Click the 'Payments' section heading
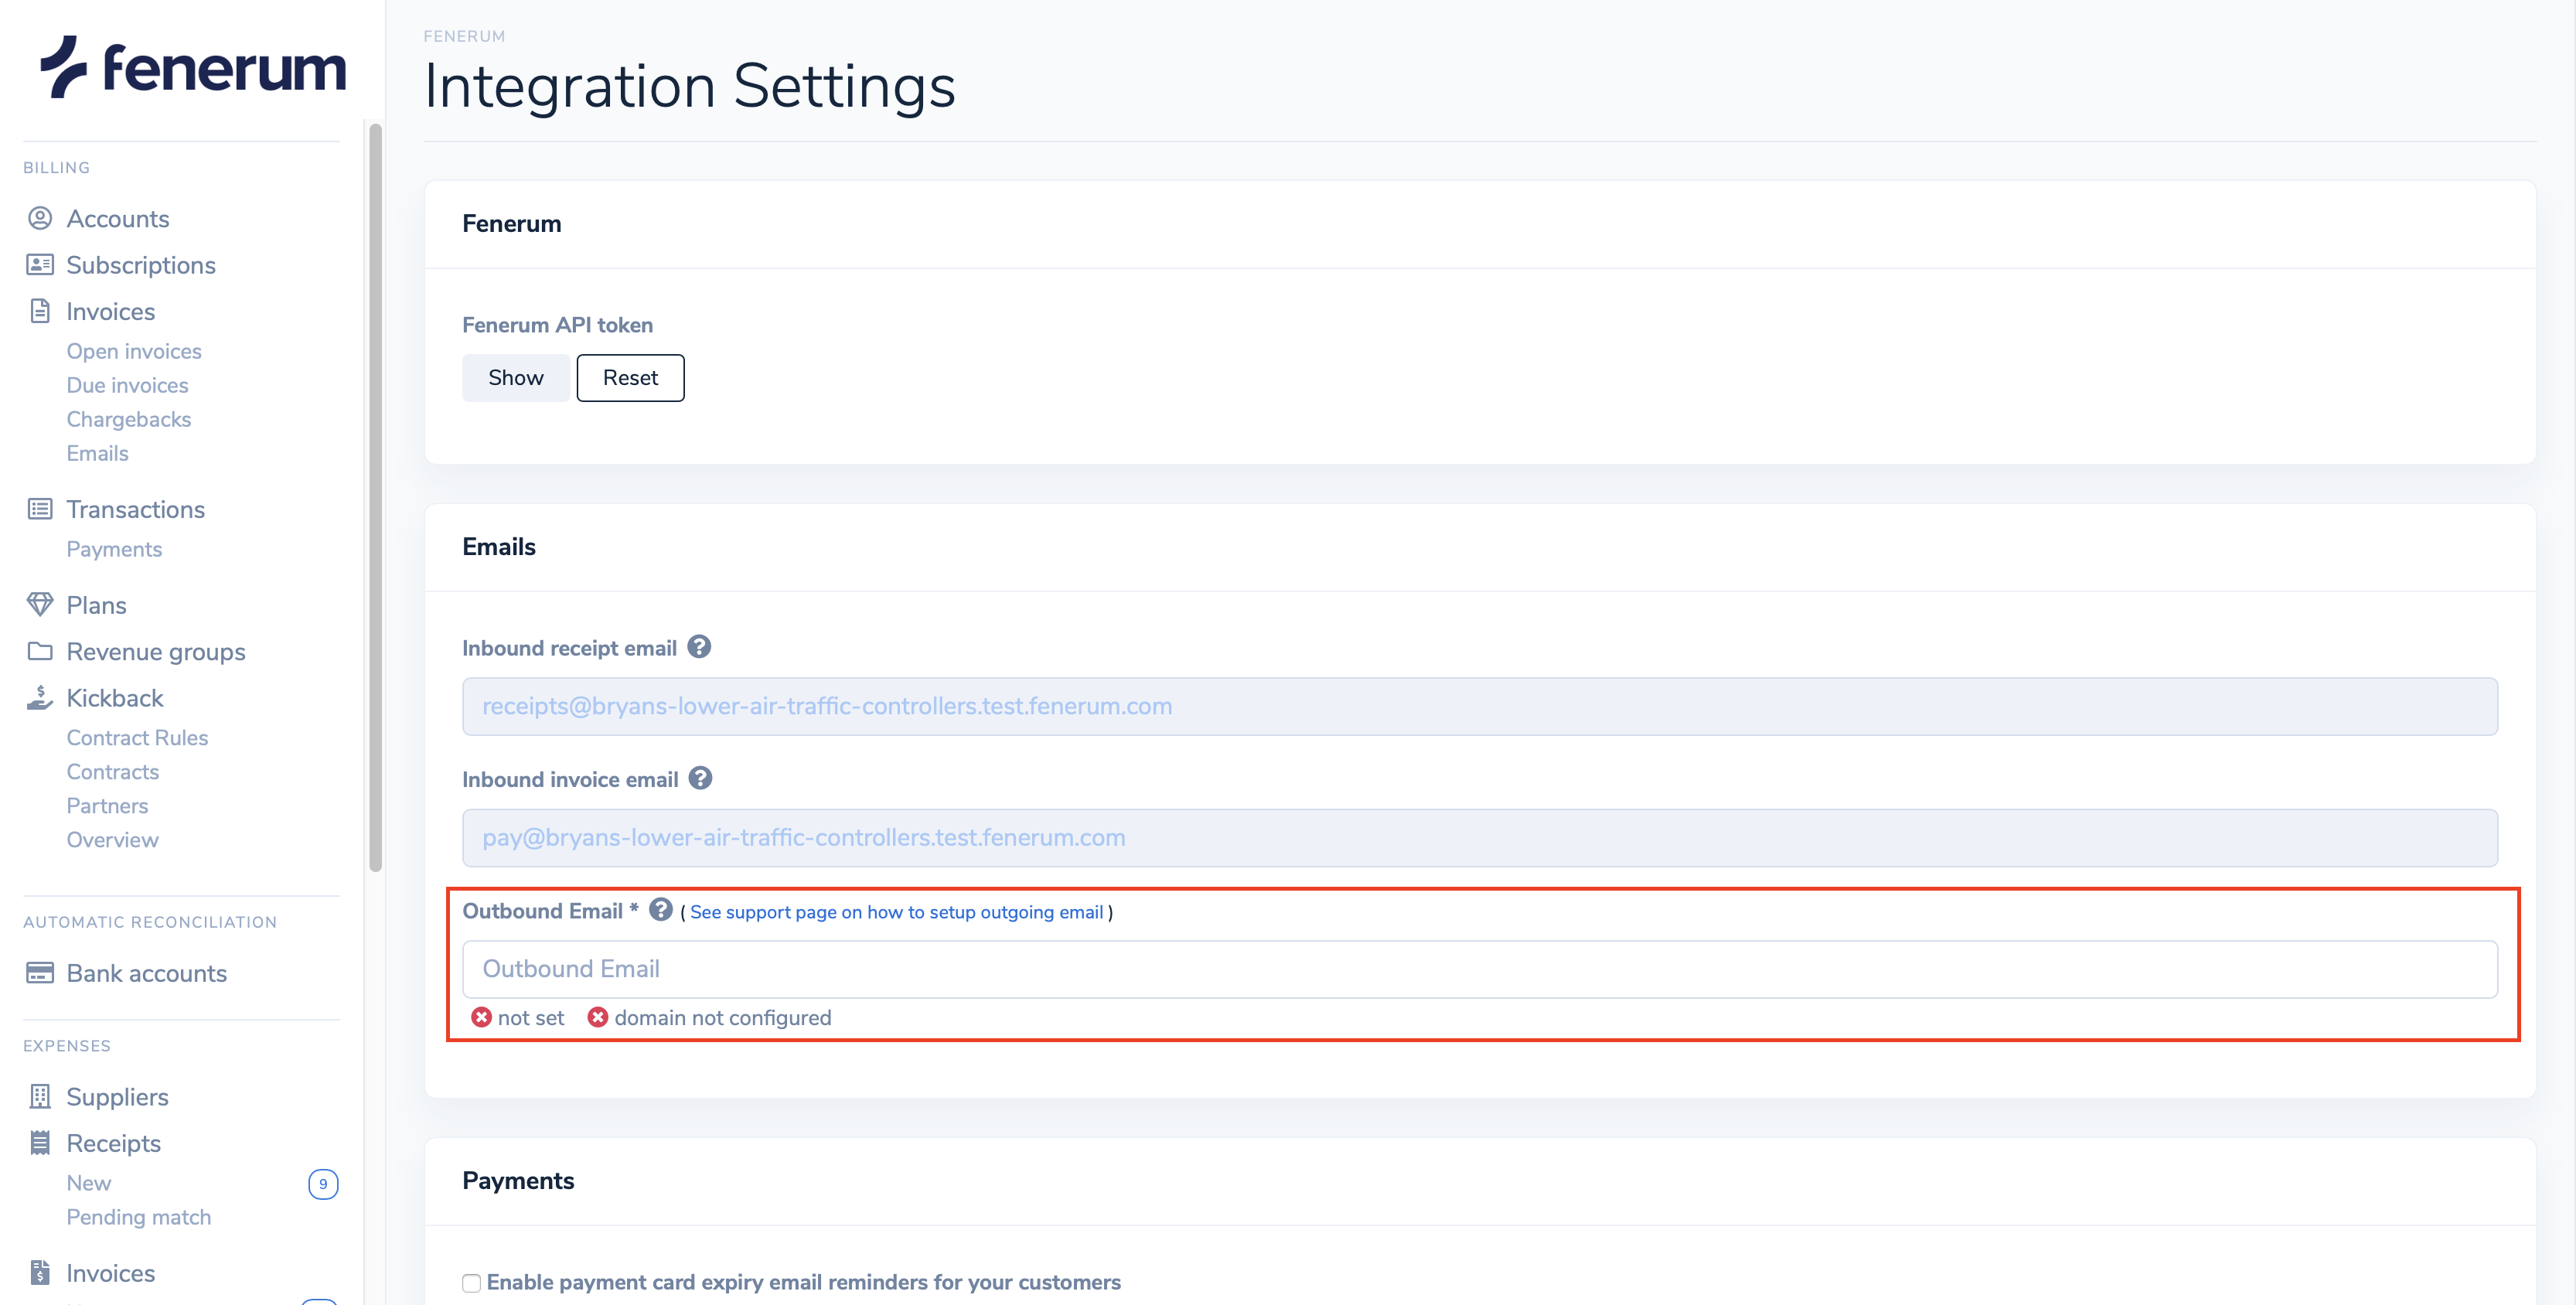 518,1181
